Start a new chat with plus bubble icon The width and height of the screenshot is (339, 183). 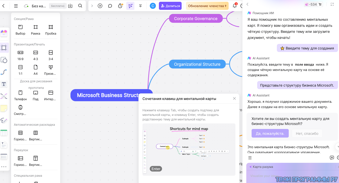coord(332,158)
